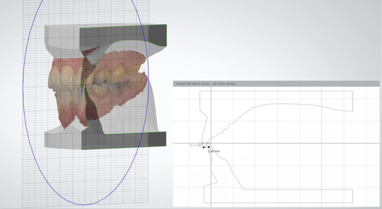Viewport: 382px width, 209px height.
Task: Select the right overjet measurement endpoint dot
Action: click(x=209, y=147)
